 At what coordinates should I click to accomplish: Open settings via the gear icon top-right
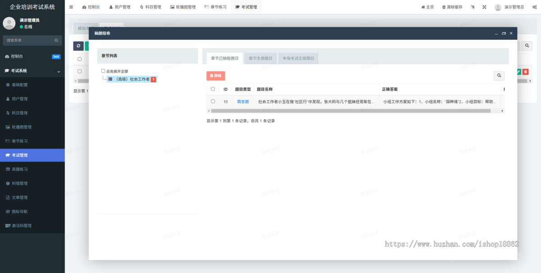(x=534, y=7)
